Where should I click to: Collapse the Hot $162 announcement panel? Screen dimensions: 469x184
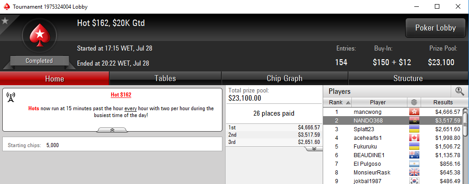(112, 130)
